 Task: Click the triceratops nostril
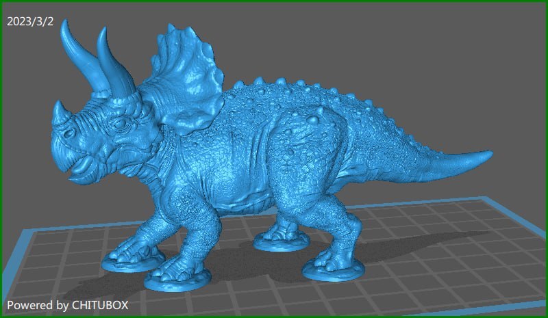pos(69,133)
